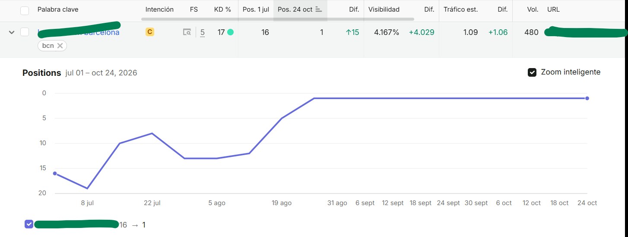Click the URL column header
628x237 pixels.
click(553, 9)
